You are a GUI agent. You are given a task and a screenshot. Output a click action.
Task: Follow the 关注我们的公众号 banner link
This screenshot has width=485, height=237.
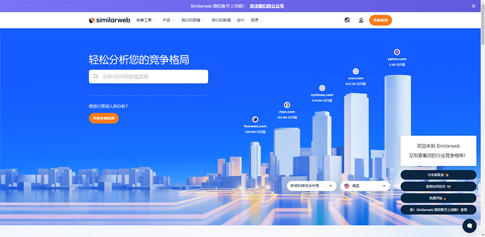267,6
